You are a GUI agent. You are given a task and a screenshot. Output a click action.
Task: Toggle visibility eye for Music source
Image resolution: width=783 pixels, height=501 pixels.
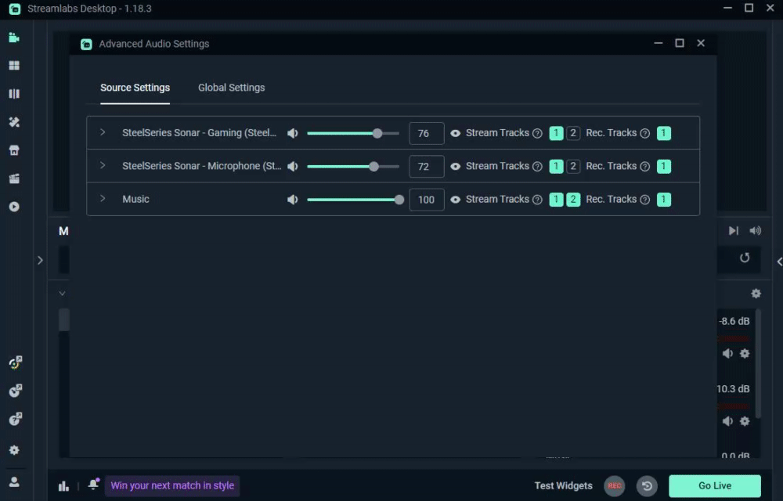click(455, 200)
